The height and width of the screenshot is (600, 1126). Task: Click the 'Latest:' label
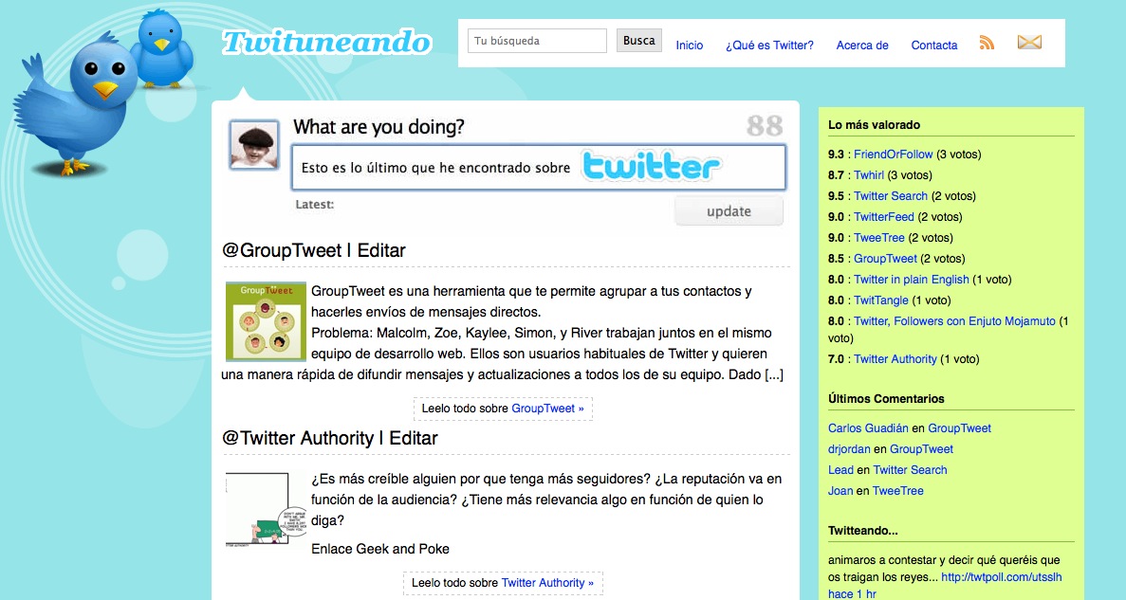pos(315,205)
